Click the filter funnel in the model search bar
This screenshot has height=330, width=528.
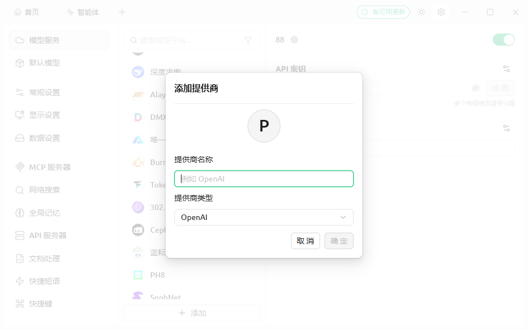coord(249,40)
